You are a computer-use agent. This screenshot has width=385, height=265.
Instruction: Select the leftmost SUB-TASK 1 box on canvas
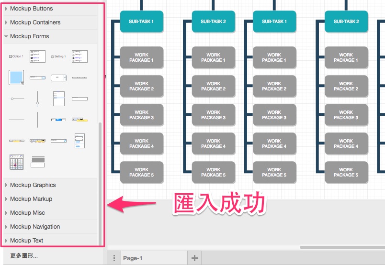tap(142, 22)
